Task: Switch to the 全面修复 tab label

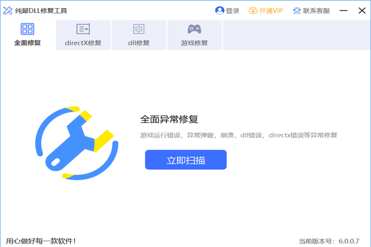Action: [x=27, y=43]
